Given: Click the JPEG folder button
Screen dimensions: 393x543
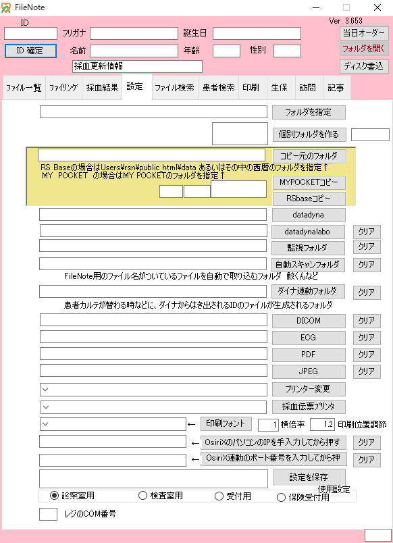Looking at the screenshot, I should tap(309, 371).
